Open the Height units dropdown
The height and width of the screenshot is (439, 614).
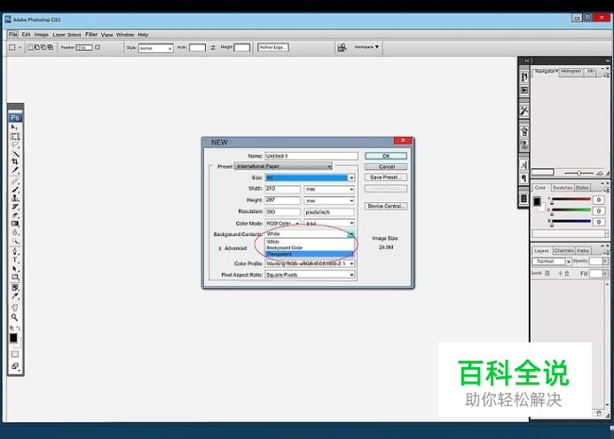click(x=329, y=200)
